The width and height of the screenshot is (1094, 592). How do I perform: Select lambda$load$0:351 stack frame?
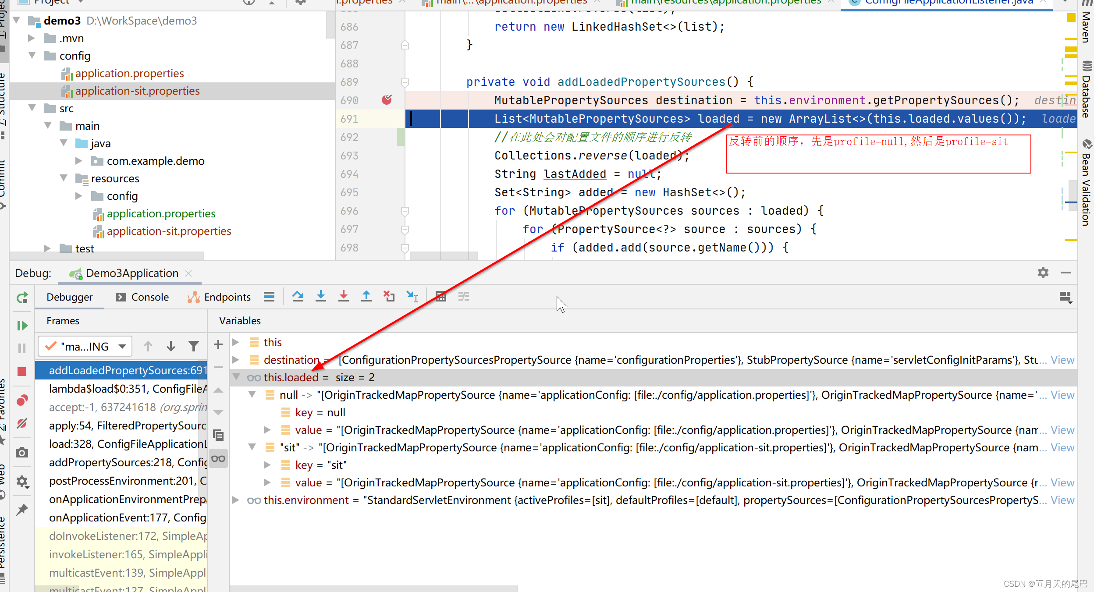(x=127, y=389)
